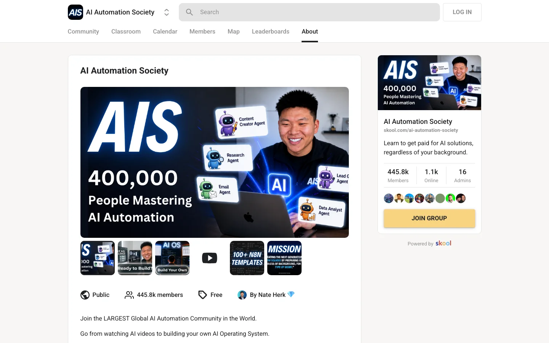Viewport: 549px width, 343px height.
Task: Click the second member avatar in sidebar
Action: click(x=399, y=199)
